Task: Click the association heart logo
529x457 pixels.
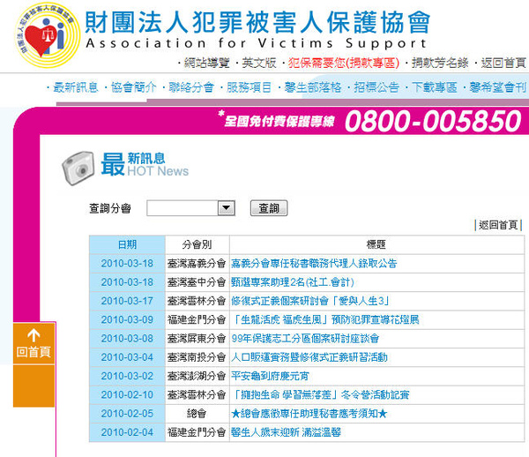Action: [x=47, y=34]
